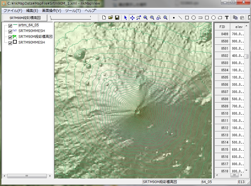This screenshot has height=186, width=251.
Task: Choose the text T tool
Action: 227,18
